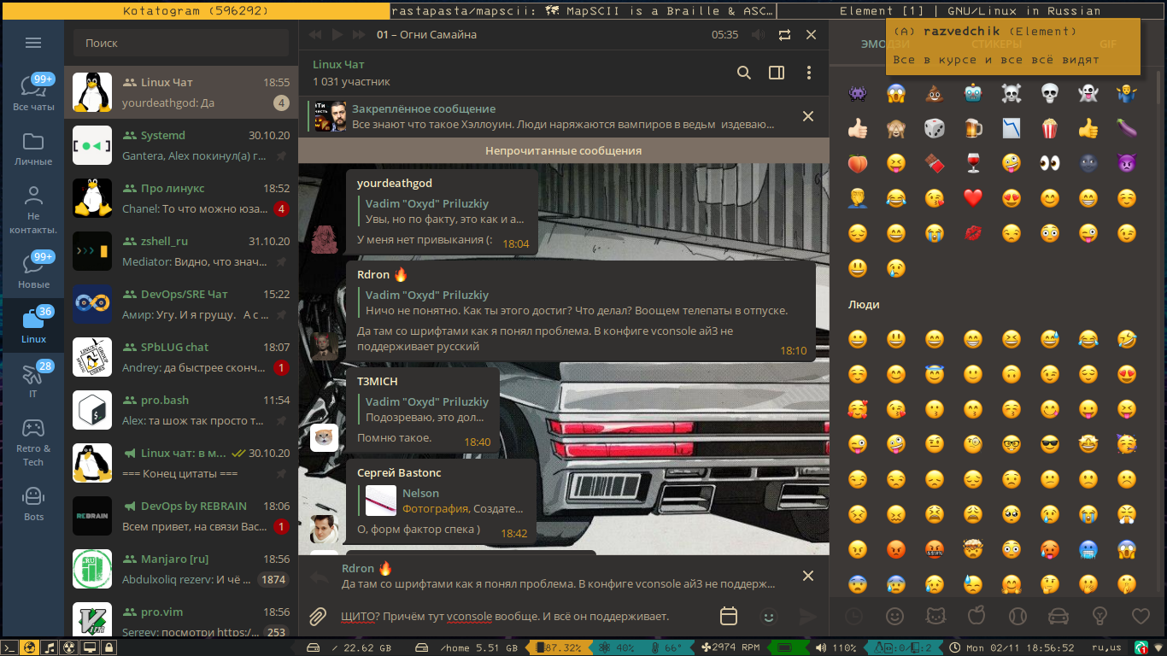This screenshot has width=1167, height=656.
Task: Open T3MICH's avatar
Action: 324,437
